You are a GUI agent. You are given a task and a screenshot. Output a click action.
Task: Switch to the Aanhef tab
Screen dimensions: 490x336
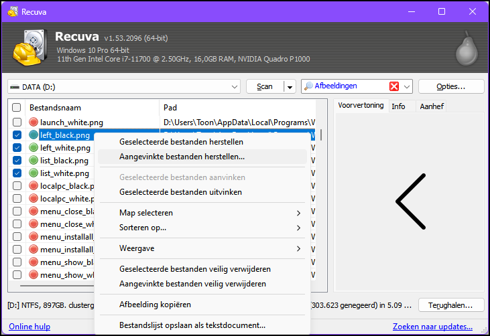click(x=432, y=106)
